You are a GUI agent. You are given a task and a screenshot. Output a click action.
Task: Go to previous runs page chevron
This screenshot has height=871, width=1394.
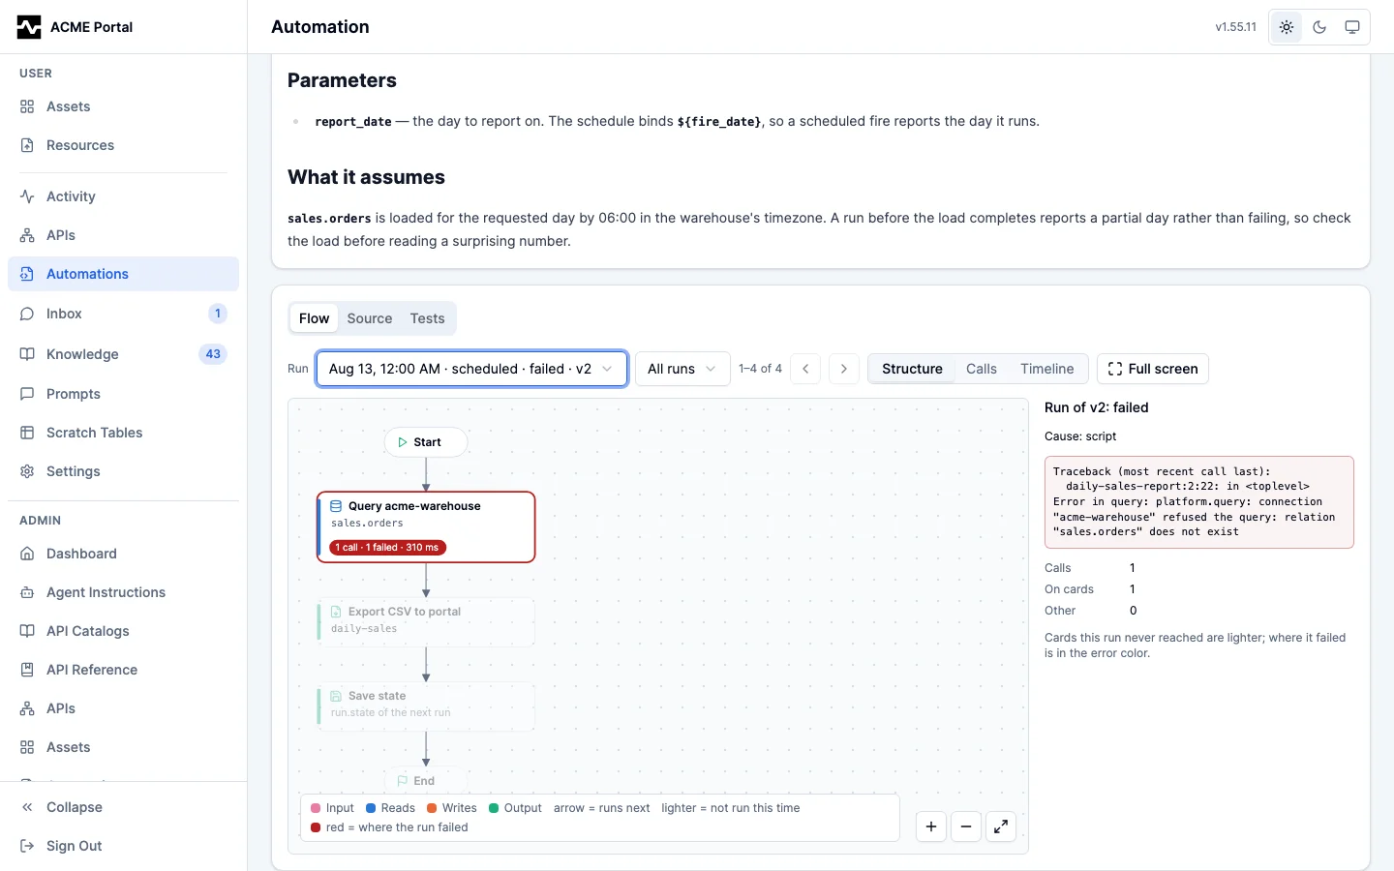[805, 369]
